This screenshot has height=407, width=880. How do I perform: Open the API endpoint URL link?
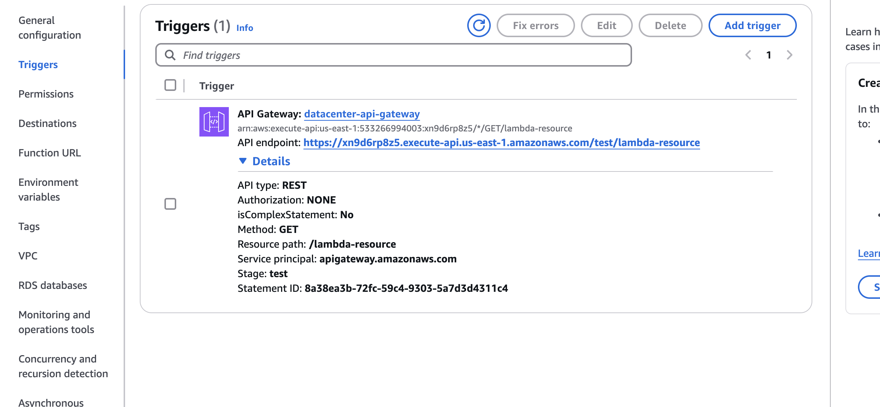click(501, 142)
